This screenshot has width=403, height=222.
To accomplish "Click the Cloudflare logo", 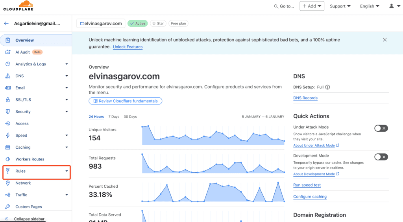I will point(18,6).
